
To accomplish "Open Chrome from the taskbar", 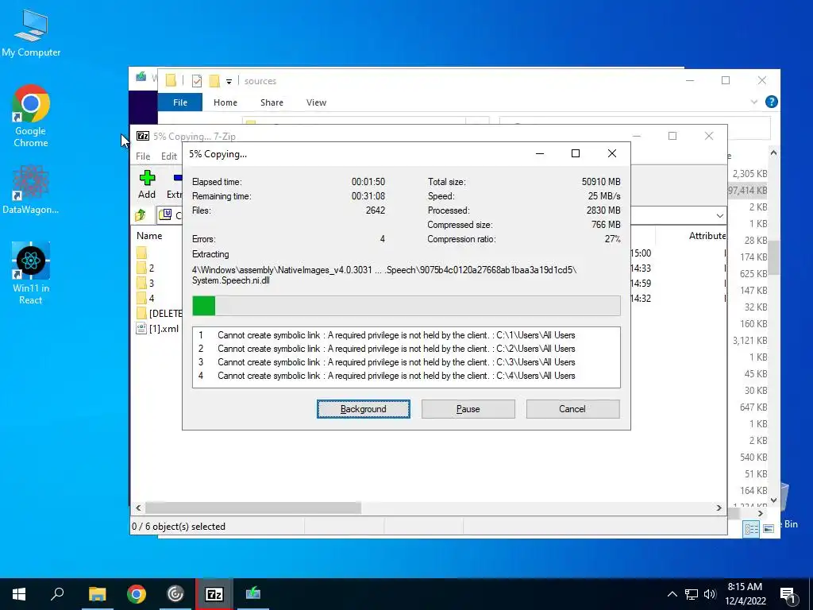I will 137,594.
